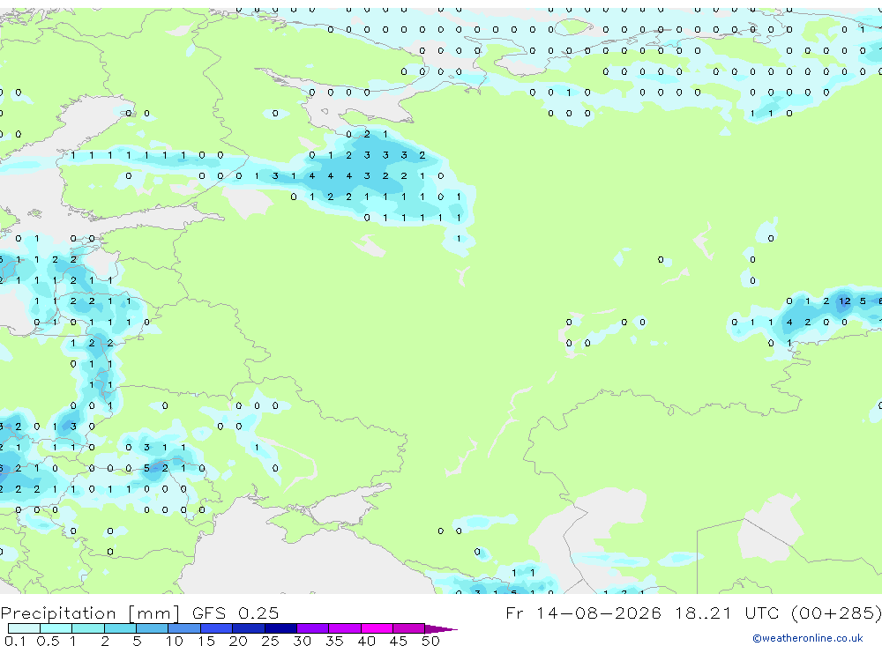This screenshot has height=646, width=882.
Task: Click legend label '50'
Action: tap(430, 641)
